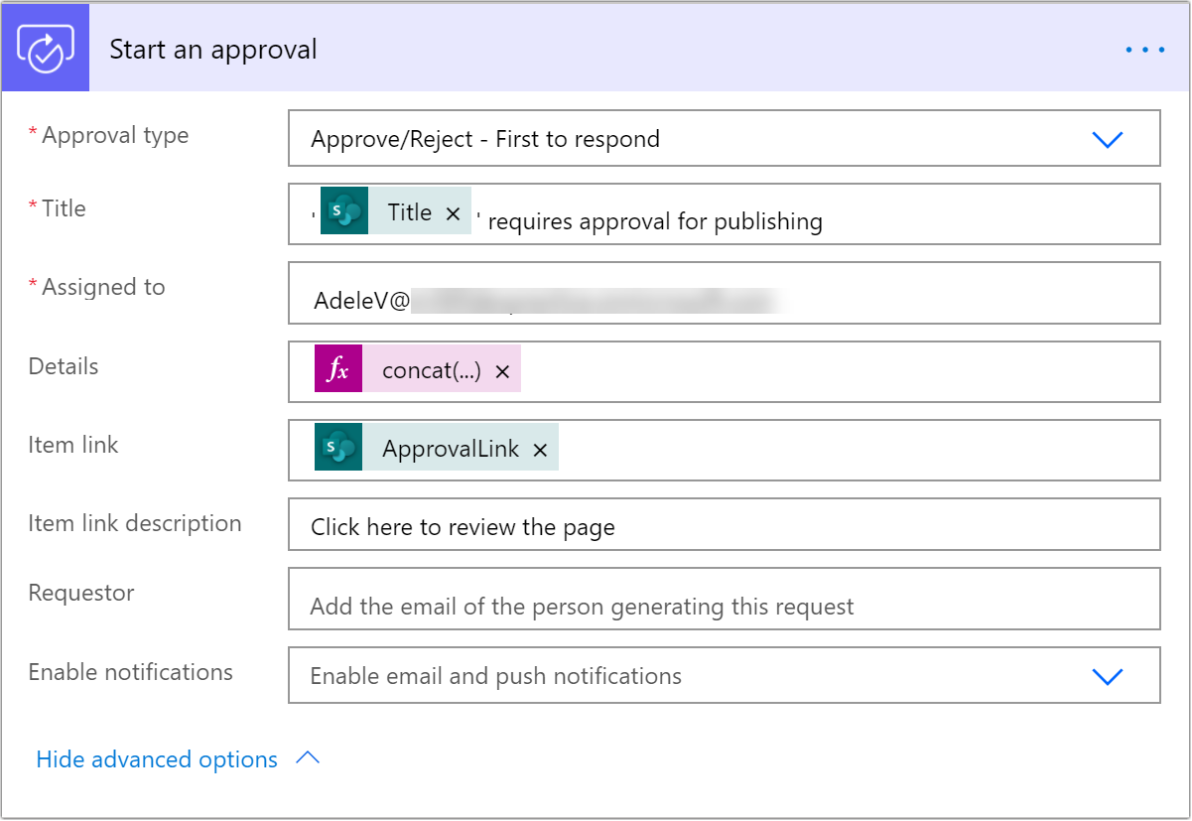Viewport: 1192px width, 821px height.
Task: Click the fx icon on the concat expression
Action: 338,369
